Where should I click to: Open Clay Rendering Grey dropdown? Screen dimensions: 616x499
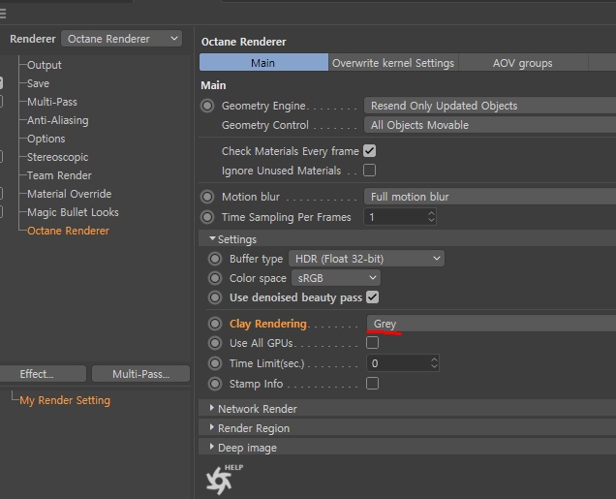491,324
